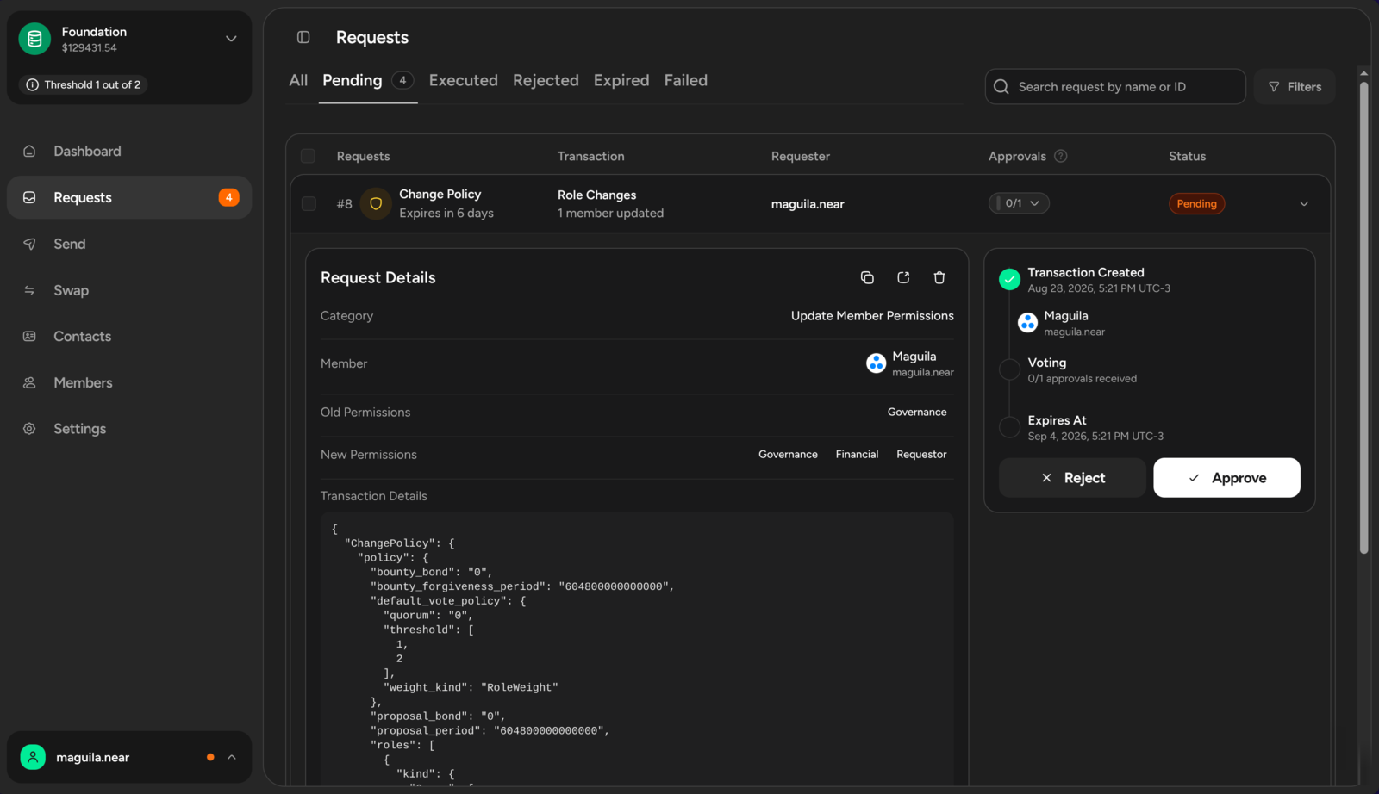Open Requests in the sidebar
The width and height of the screenshot is (1379, 794).
click(129, 197)
